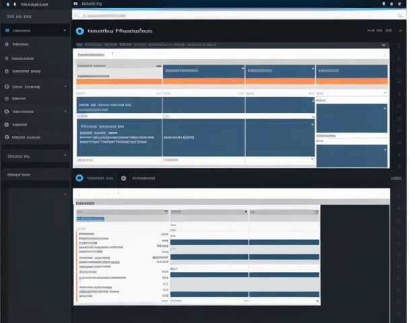Click the orange bar in the upper table's first column
The image size is (415, 323).
pyautogui.click(x=119, y=82)
